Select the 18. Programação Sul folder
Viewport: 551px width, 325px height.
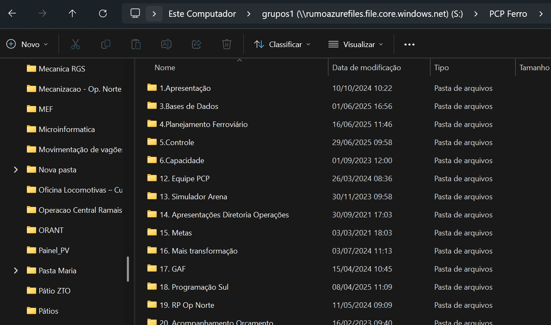point(194,287)
